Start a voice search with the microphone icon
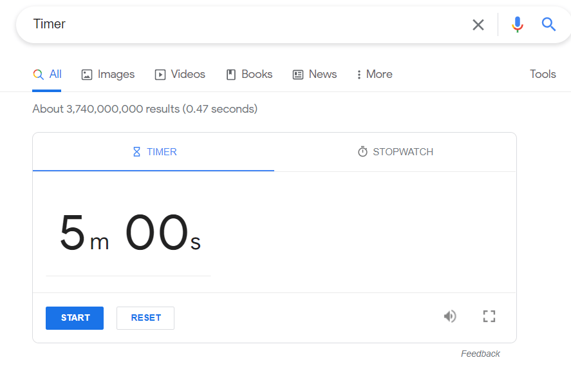The image size is (571, 380). [517, 24]
